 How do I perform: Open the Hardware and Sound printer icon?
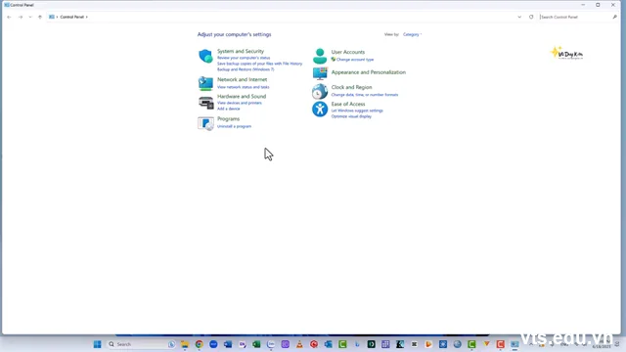[x=206, y=103]
